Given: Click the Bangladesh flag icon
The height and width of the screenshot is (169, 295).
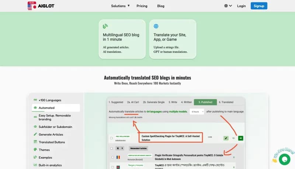Looking at the screenshot, I should (x=118, y=167).
